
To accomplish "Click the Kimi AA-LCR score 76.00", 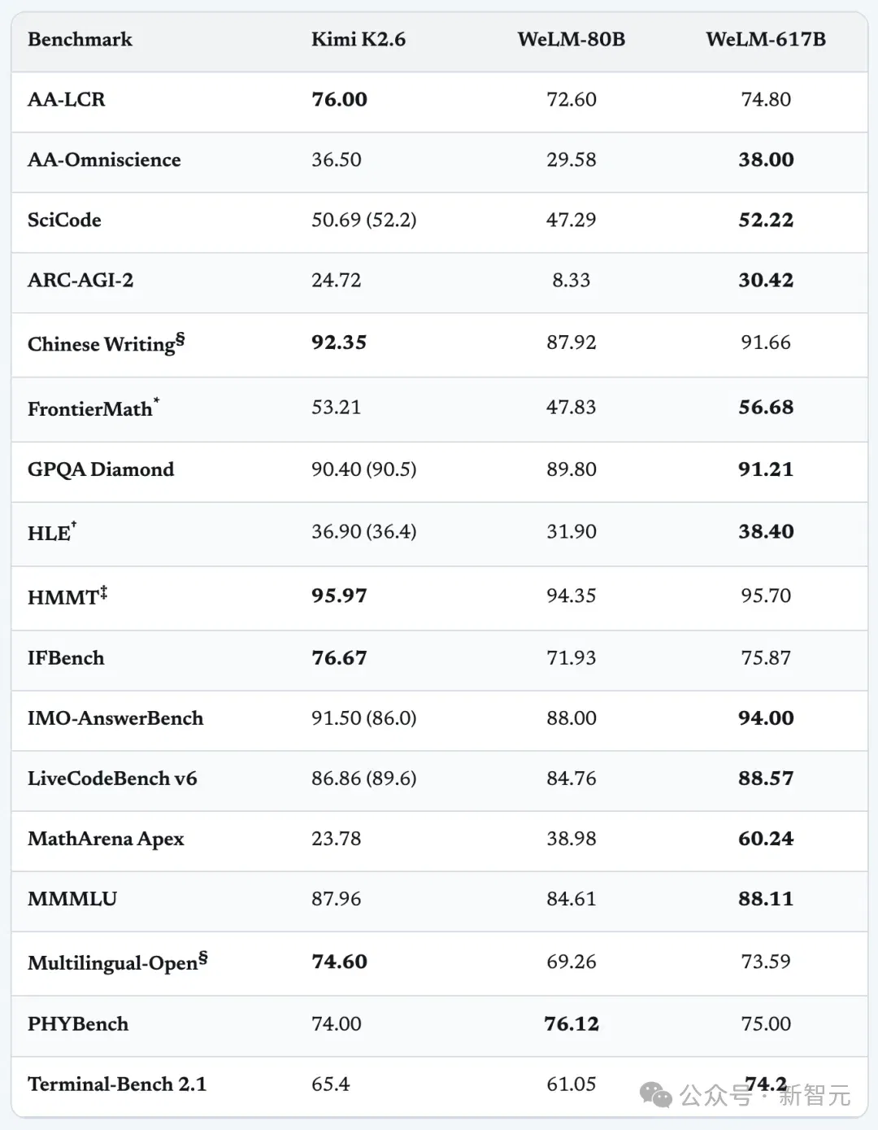I will click(339, 99).
